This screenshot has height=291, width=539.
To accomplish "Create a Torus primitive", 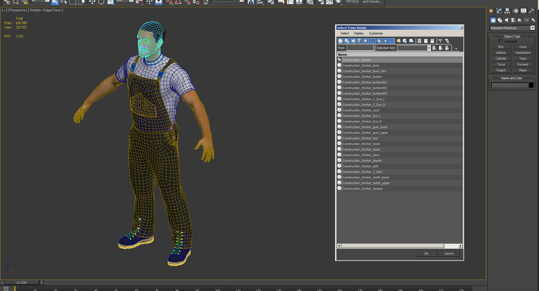I will [x=501, y=64].
